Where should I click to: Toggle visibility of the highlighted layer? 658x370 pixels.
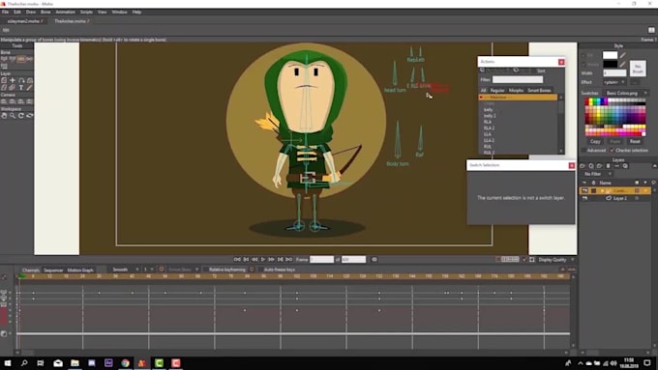click(x=584, y=190)
